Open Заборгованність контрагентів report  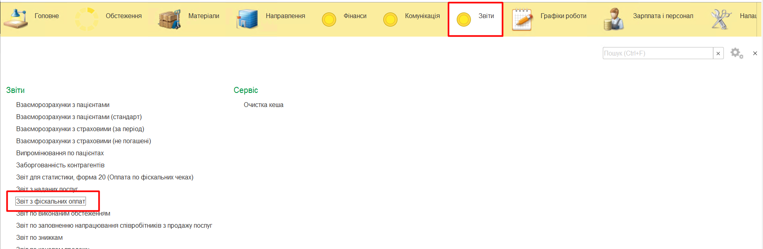pos(60,165)
